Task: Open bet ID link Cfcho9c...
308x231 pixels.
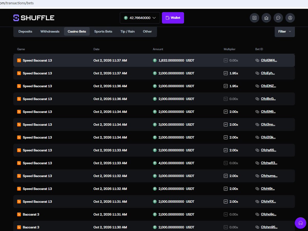Action: click(269, 214)
